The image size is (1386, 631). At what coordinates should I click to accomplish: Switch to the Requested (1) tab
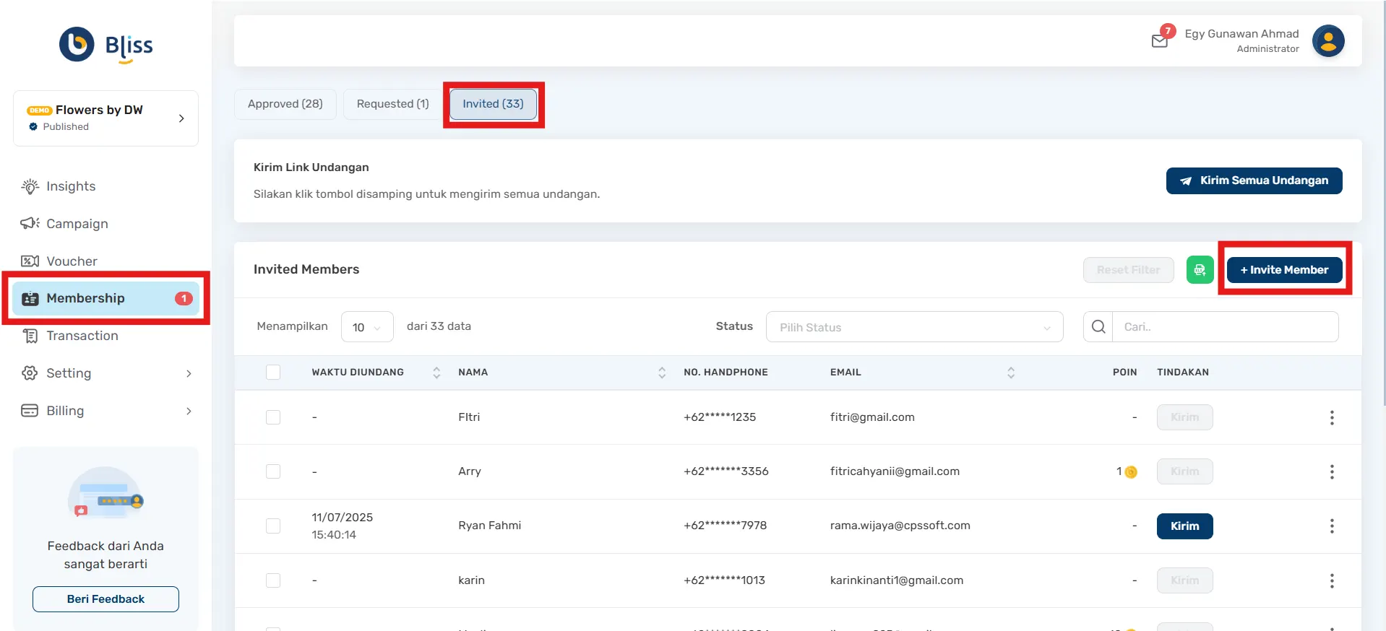392,104
